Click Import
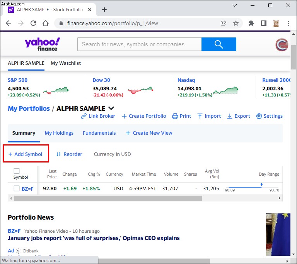Viewport: 297px width, 264px height. coord(209,116)
